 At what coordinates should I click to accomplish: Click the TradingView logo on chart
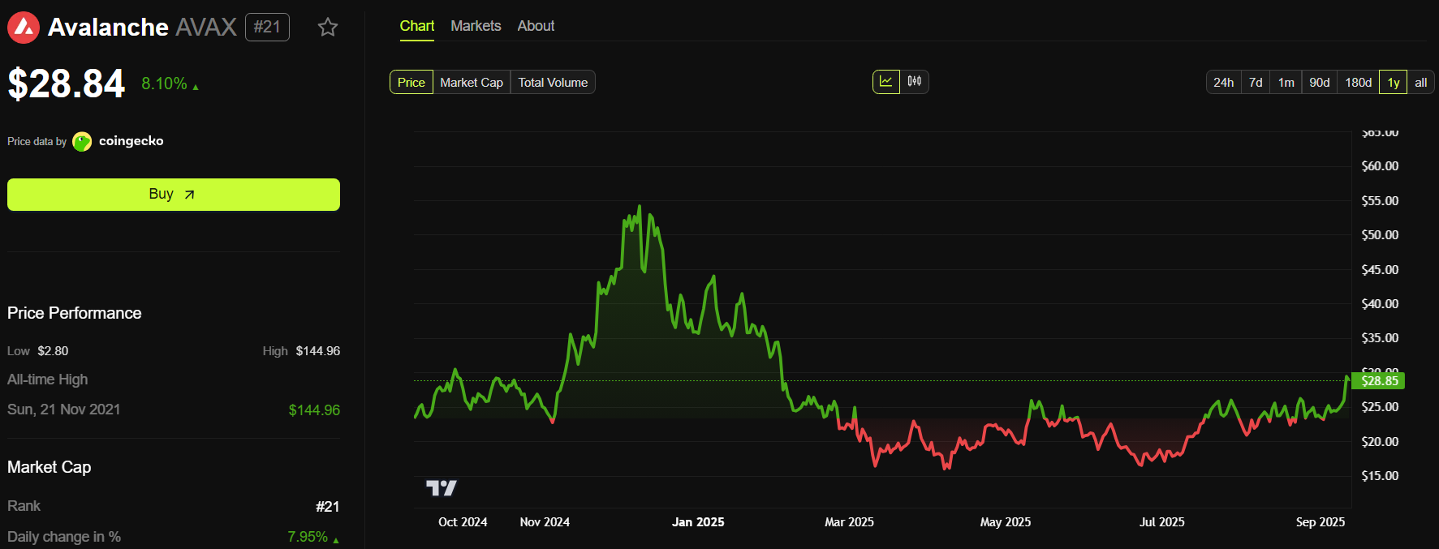(x=442, y=487)
